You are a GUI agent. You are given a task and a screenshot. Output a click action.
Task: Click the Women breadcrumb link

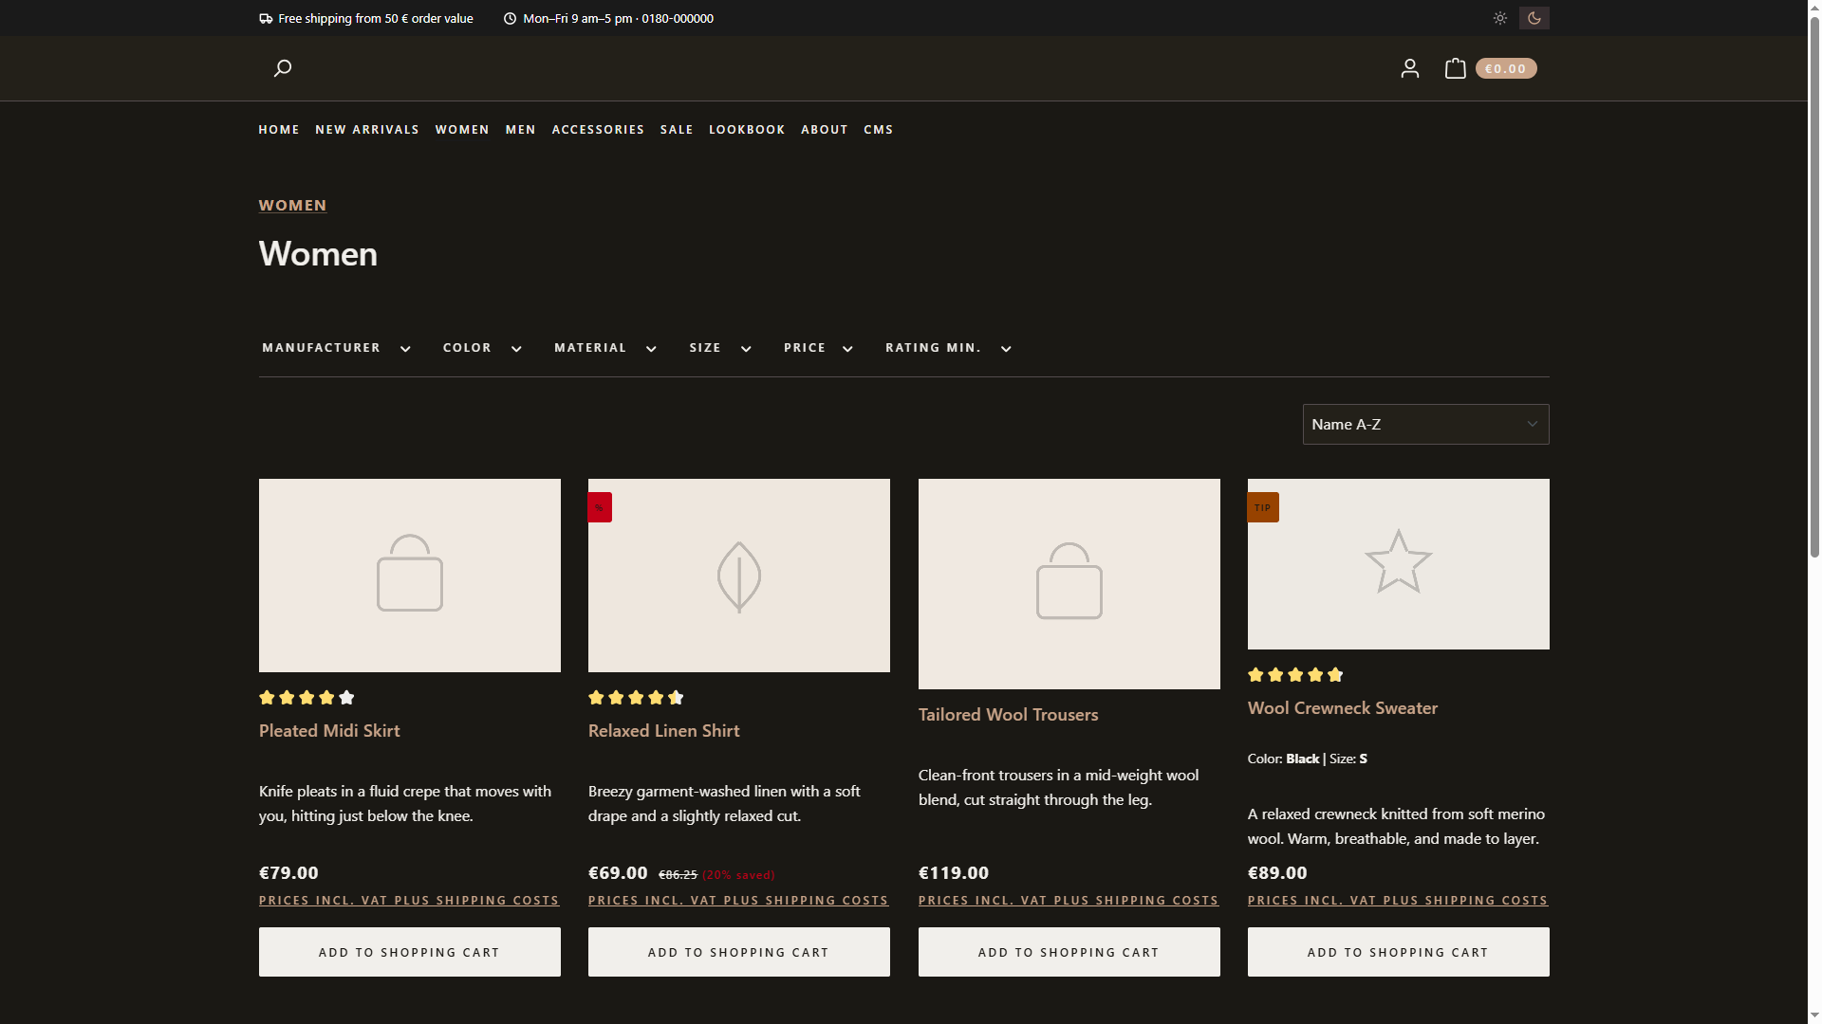point(292,206)
